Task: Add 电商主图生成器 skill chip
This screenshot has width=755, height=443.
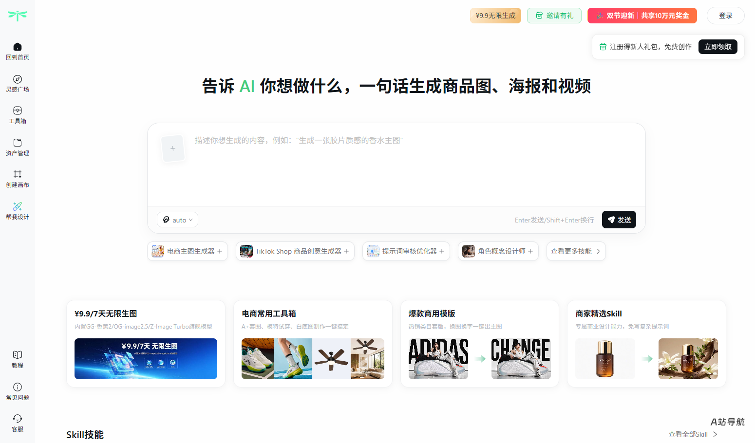Action: point(188,251)
